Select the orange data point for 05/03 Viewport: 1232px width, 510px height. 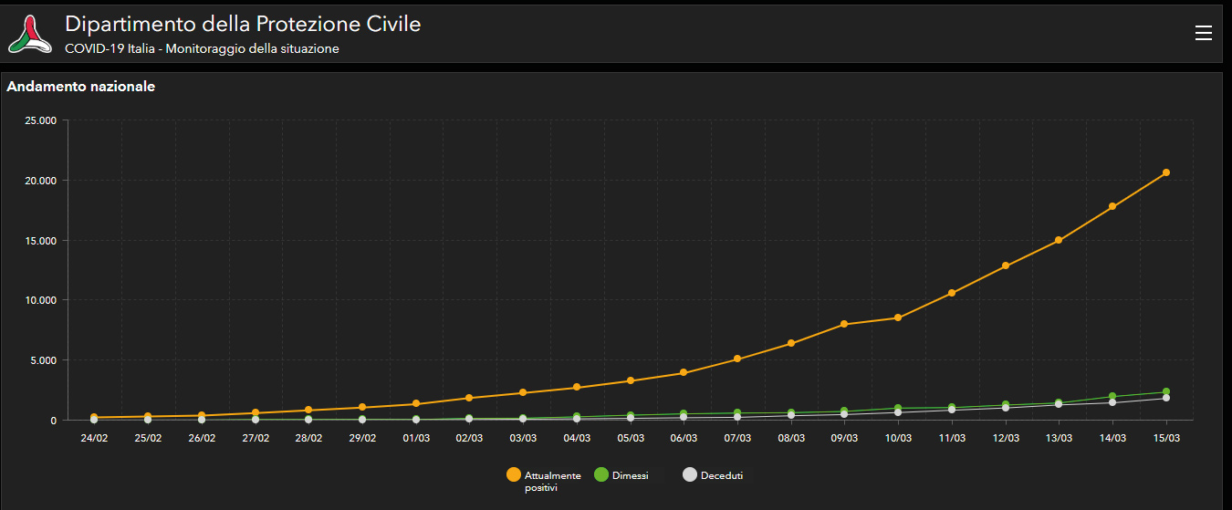point(631,380)
